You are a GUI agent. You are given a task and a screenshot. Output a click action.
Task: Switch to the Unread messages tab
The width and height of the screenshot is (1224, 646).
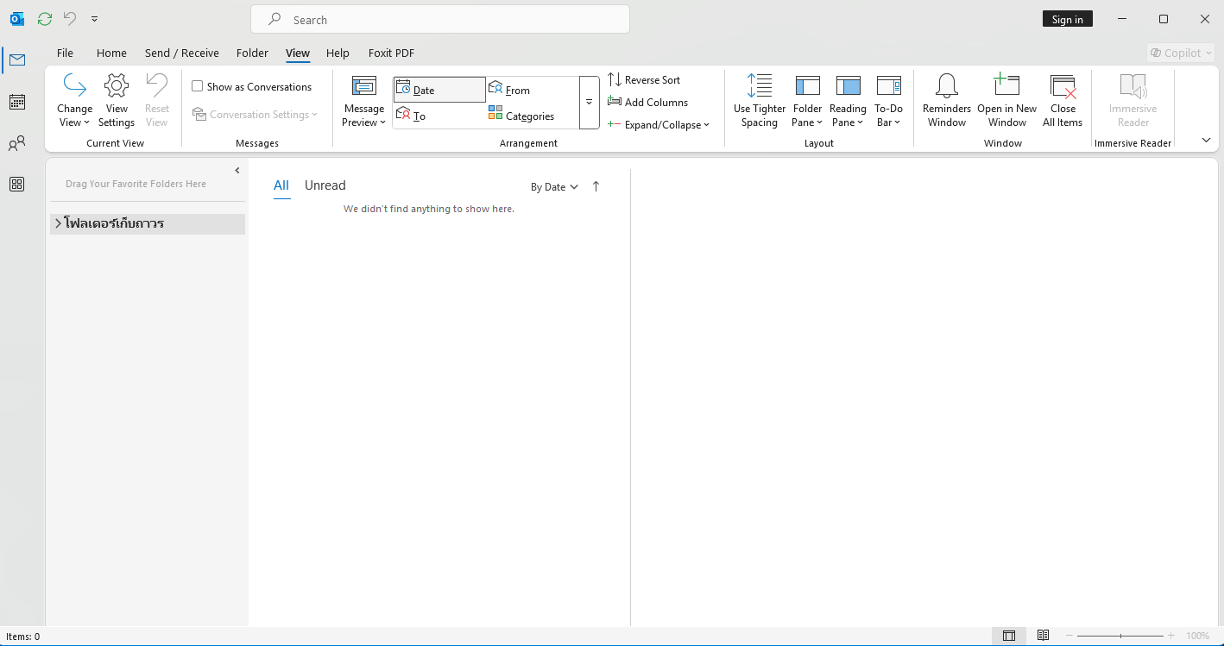pyautogui.click(x=325, y=185)
